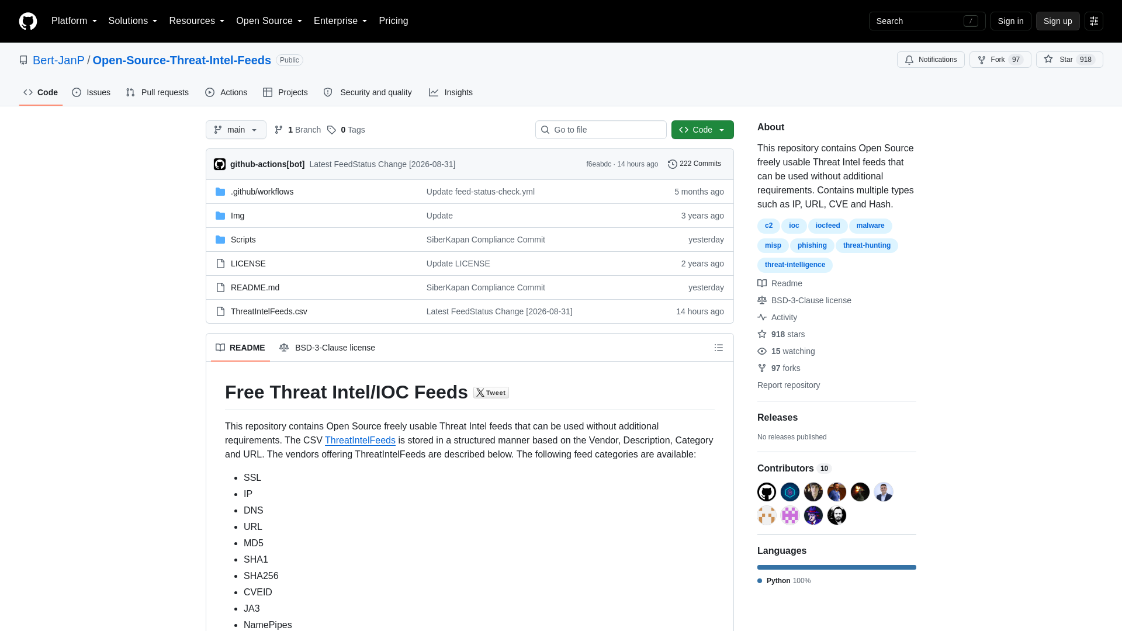Click the ThreatIntelFeeds.csv file icon
This screenshot has height=631, width=1122.
pos(220,311)
